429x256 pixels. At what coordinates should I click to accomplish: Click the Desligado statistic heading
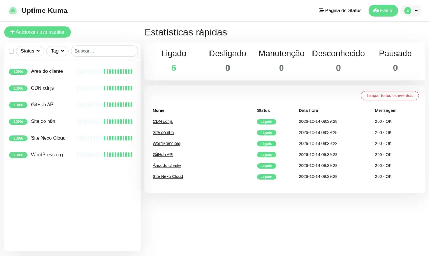[227, 54]
